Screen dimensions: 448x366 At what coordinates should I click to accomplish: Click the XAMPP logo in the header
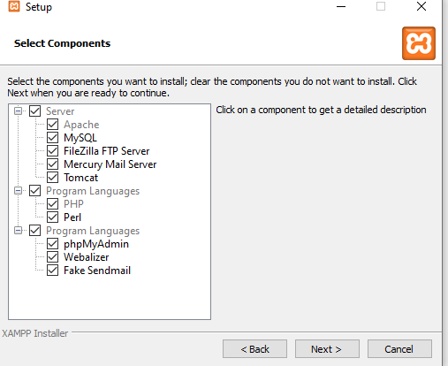419,43
